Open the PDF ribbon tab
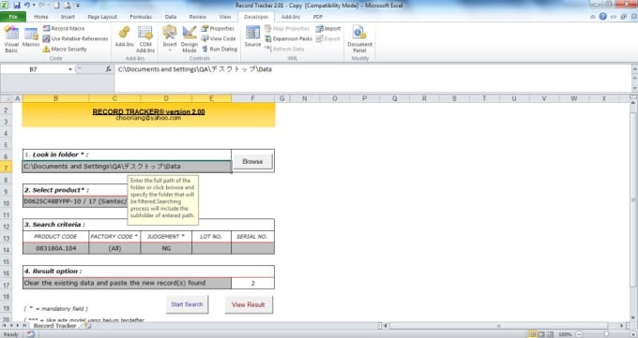 coord(318,17)
